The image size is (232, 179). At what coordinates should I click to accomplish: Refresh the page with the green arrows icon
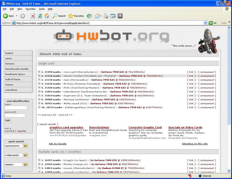point(40,16)
